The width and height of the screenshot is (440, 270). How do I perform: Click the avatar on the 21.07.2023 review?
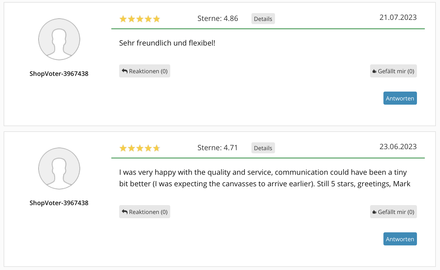click(x=59, y=39)
